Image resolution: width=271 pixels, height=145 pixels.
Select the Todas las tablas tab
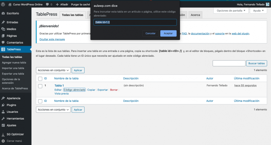coord(73,15)
